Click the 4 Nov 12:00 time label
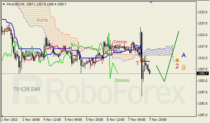Image resolution: width=210 pixels, height=123 pixels. pyautogui.click(x=52, y=119)
